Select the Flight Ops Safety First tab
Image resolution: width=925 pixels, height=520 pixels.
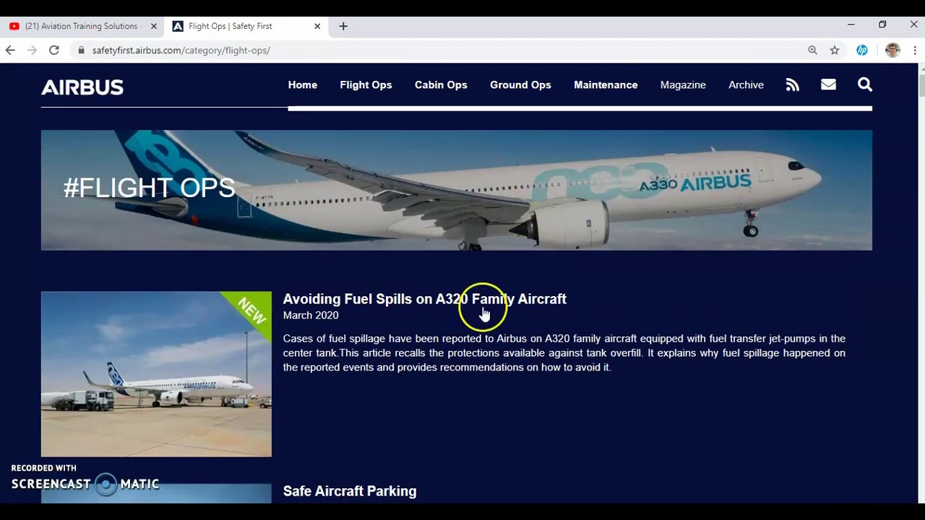pos(246,26)
